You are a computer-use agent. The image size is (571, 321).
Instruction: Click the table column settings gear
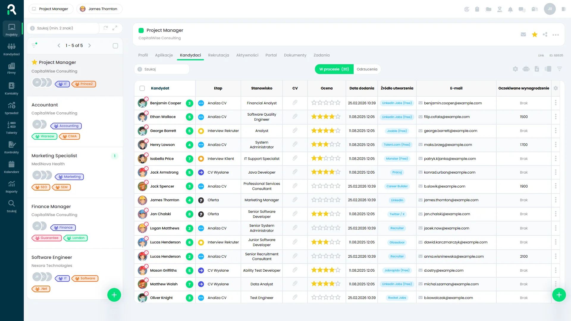[556, 88]
